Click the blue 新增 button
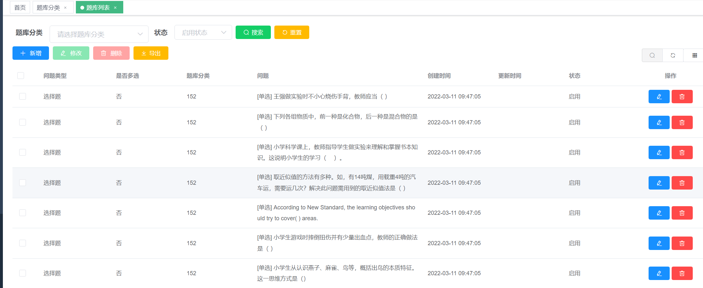 point(31,53)
